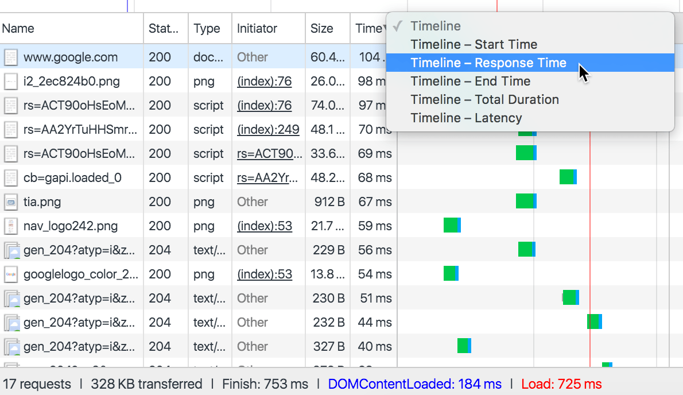Open the (index):249 initiator link
This screenshot has width=683, height=395.
[x=268, y=130]
